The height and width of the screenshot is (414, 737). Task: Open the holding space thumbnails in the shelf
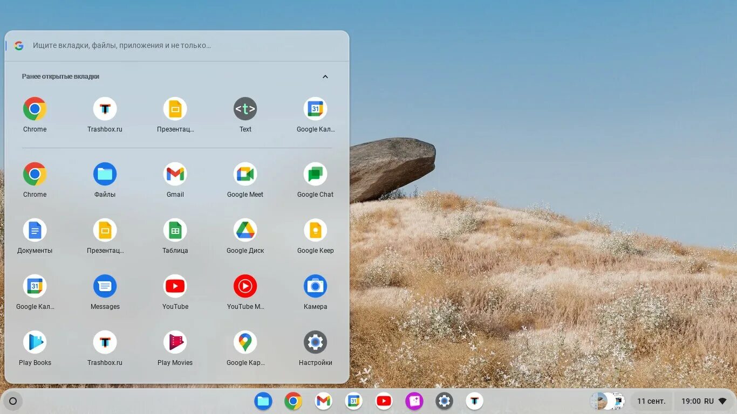click(x=608, y=401)
